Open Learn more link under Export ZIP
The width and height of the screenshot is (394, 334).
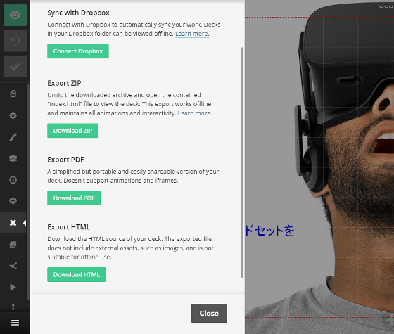pyautogui.click(x=195, y=113)
